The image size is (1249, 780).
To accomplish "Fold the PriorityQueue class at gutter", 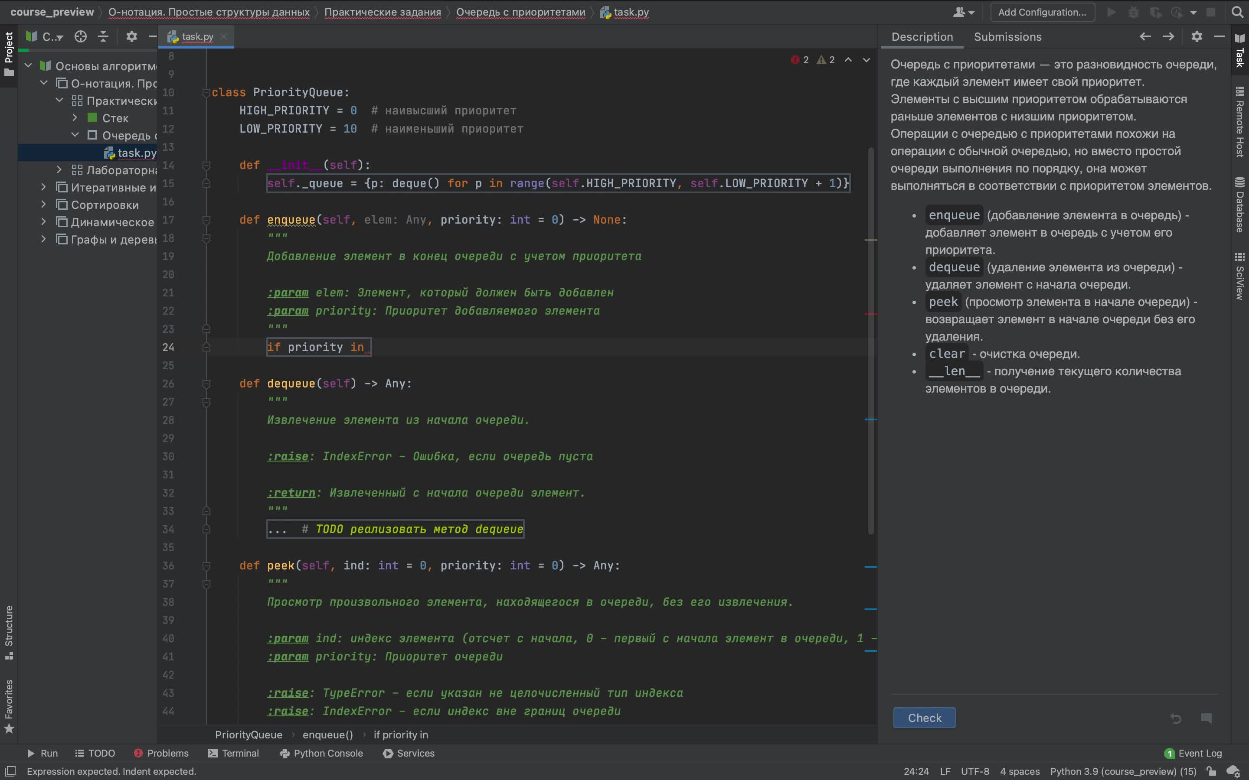I will tap(206, 92).
